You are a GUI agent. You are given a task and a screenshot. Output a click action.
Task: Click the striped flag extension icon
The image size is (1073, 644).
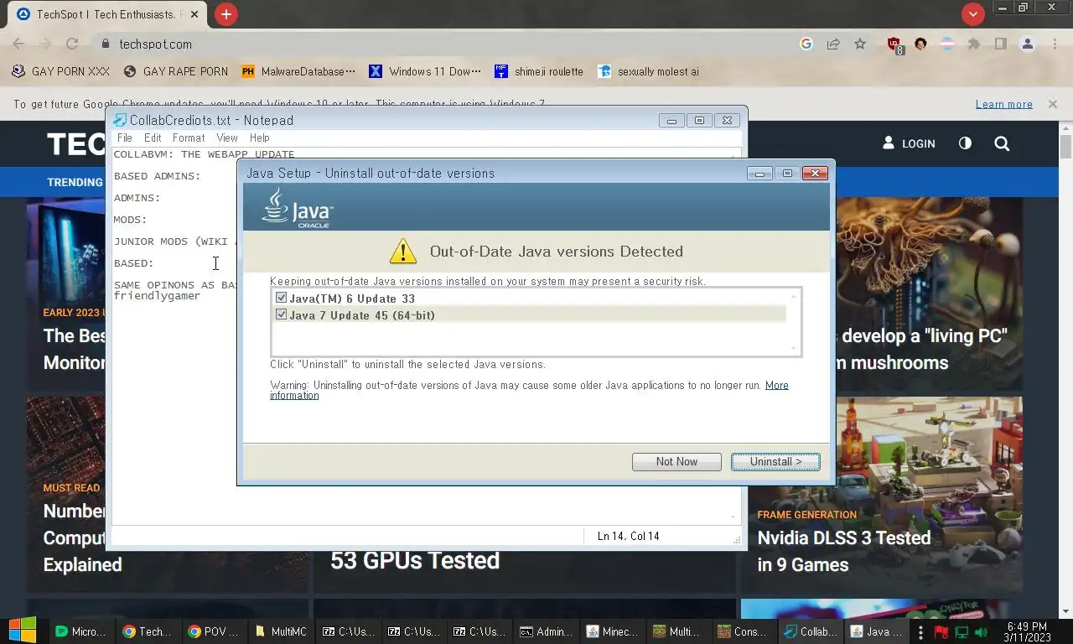coord(947,44)
